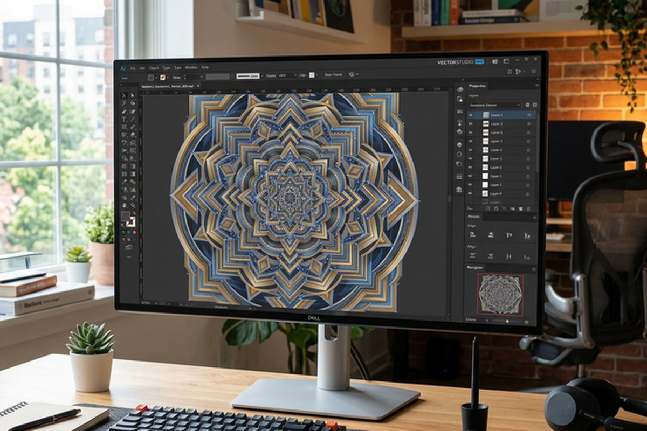Image resolution: width=647 pixels, height=431 pixels.
Task: Toggle visibility of the top selected layer
Action: point(471,115)
